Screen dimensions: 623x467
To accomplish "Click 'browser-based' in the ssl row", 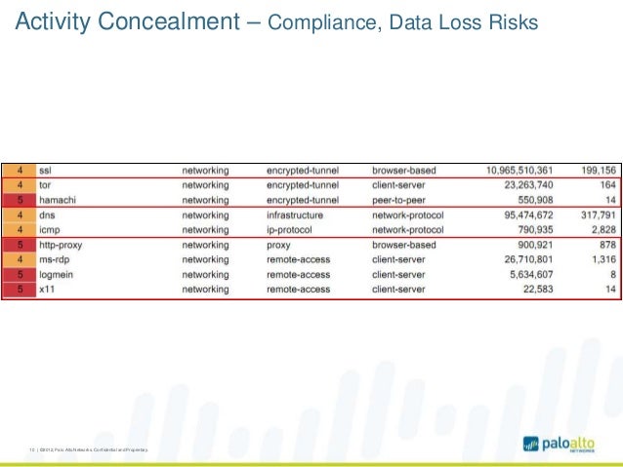I will pos(404,171).
